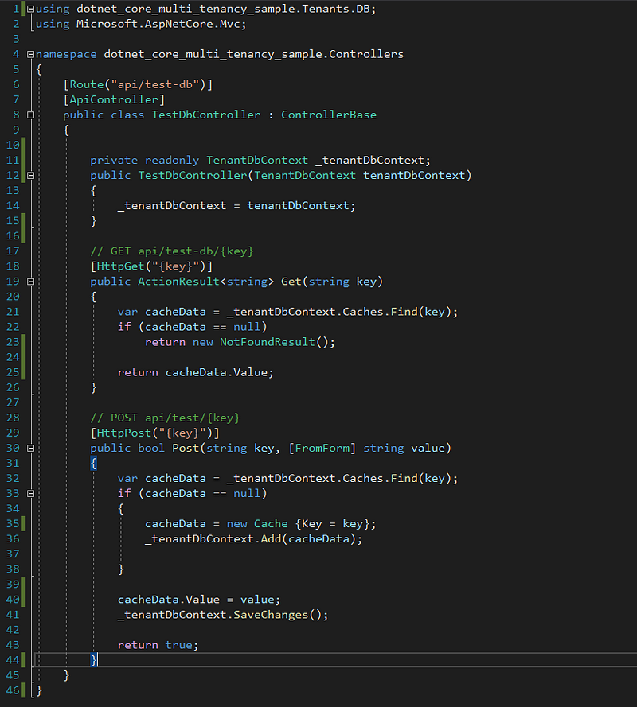637x707 pixels.
Task: Click the Post method name
Action: pyautogui.click(x=185, y=449)
